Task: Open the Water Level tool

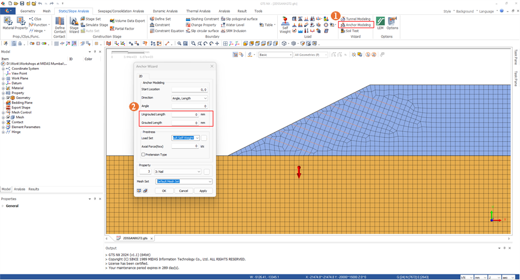Action: pos(232,25)
